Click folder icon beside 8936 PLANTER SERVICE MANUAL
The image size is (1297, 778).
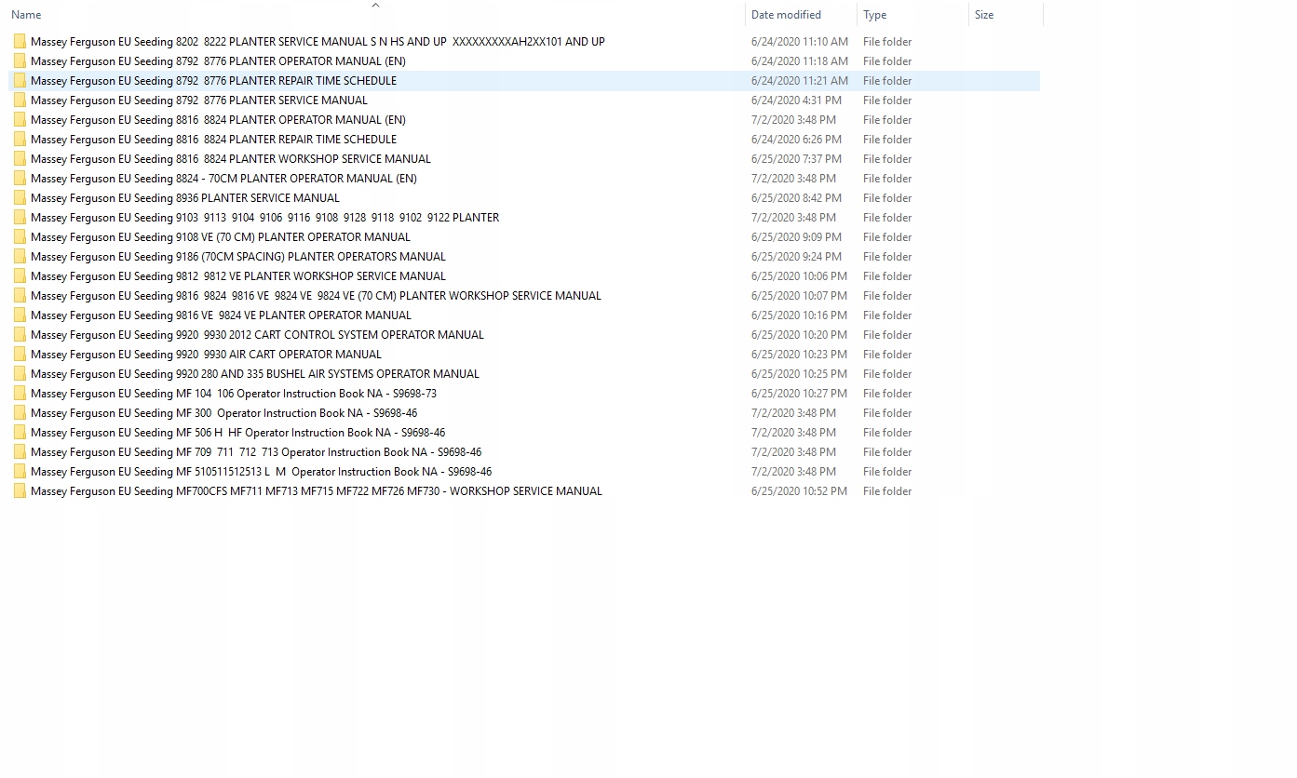click(x=20, y=198)
